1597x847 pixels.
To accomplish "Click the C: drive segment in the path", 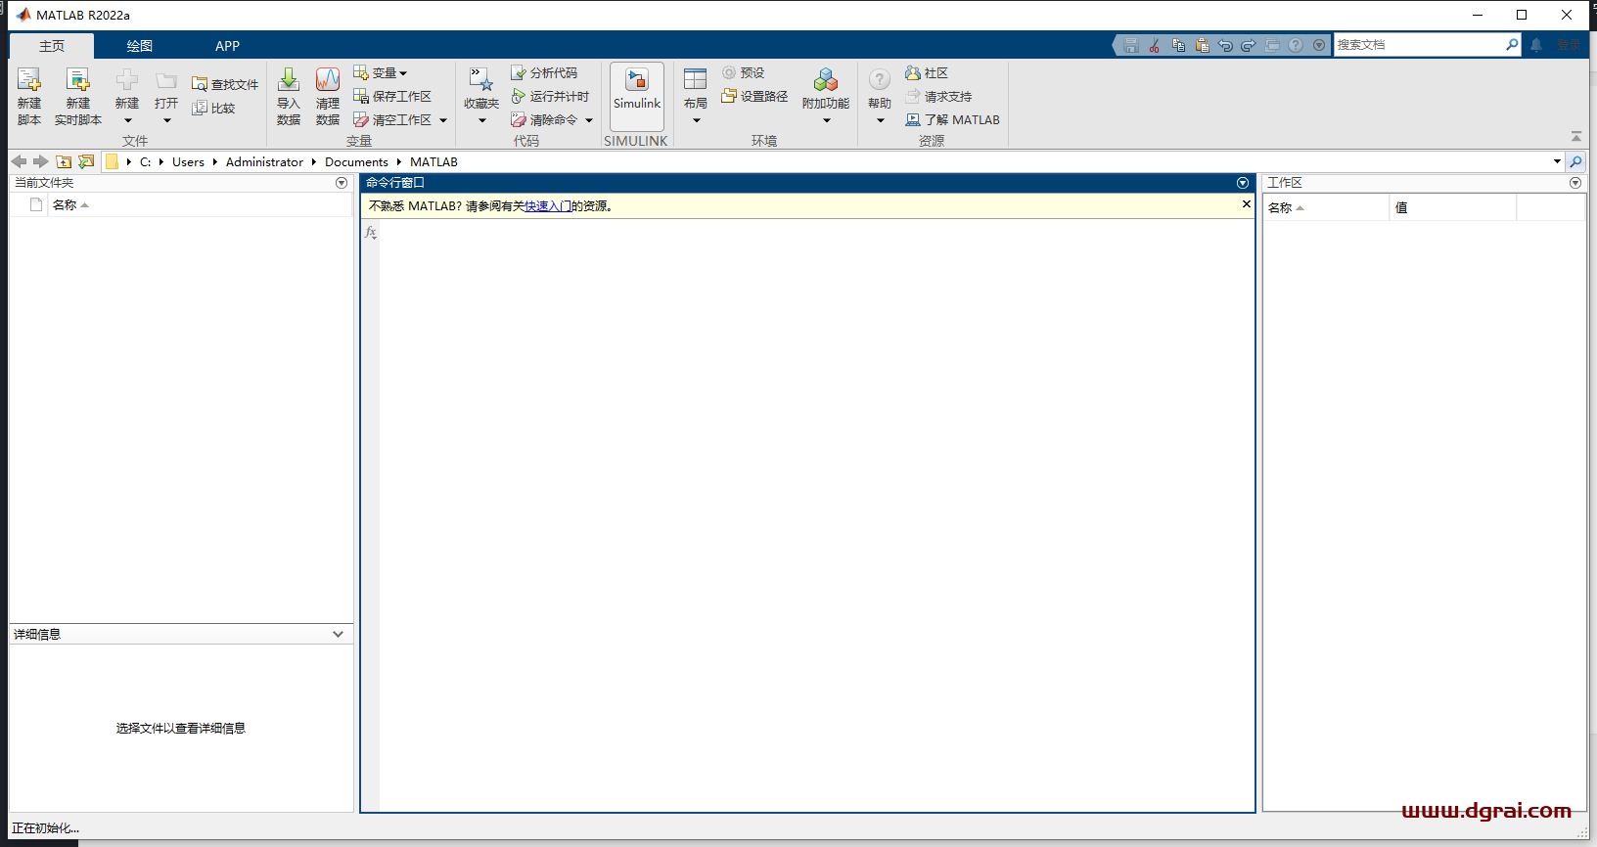I will (x=145, y=162).
